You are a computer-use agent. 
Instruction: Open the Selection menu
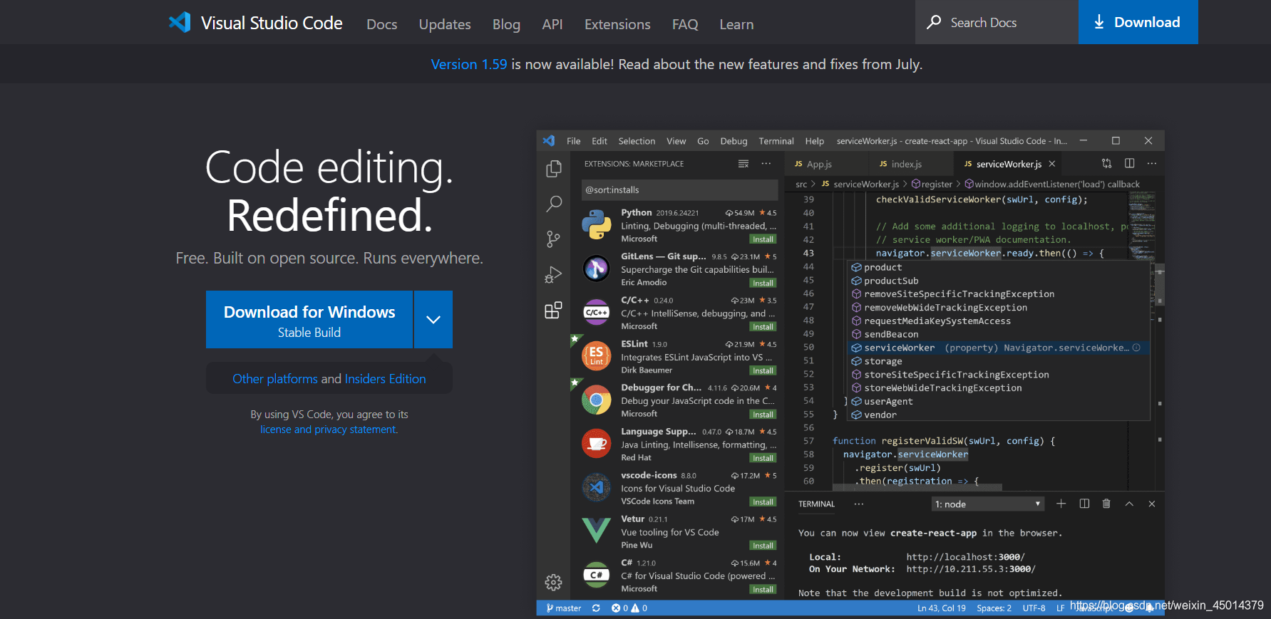(x=637, y=141)
